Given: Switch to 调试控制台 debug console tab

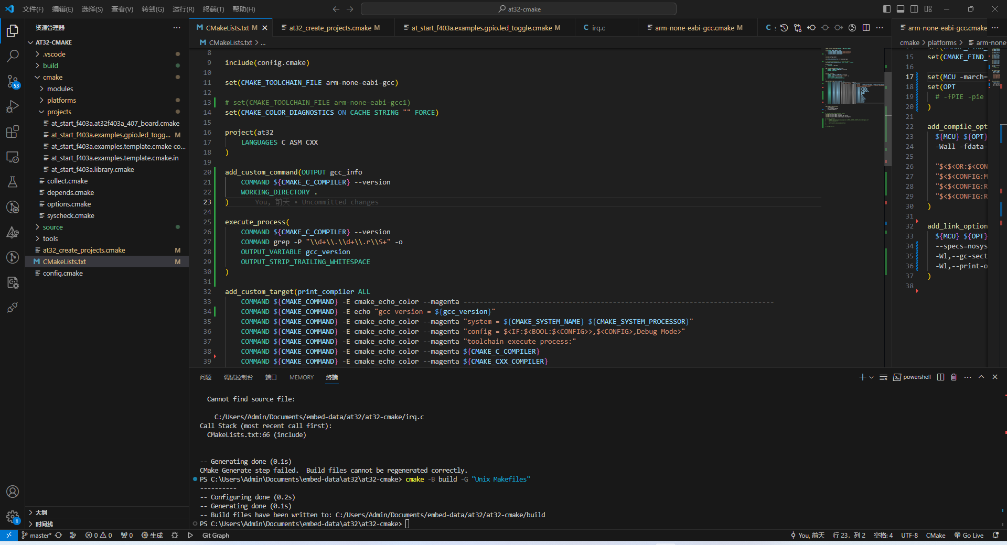Looking at the screenshot, I should pos(238,377).
